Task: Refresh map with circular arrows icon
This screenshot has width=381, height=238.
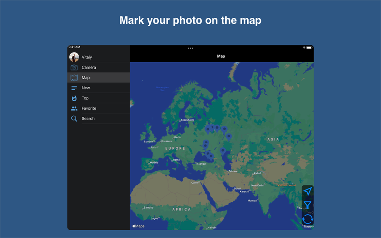Action: pyautogui.click(x=307, y=219)
